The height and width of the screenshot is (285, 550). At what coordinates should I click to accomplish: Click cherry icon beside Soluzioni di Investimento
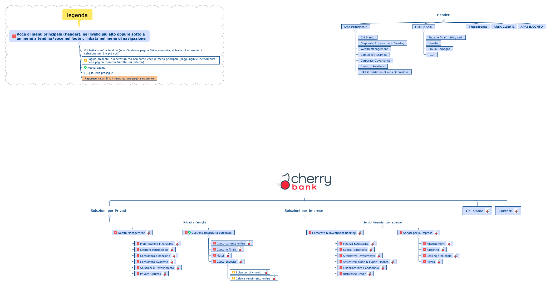click(x=178, y=268)
